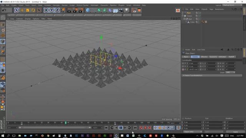Click the red Record Active Objects button
The width and height of the screenshot is (246, 138).
pos(141,128)
